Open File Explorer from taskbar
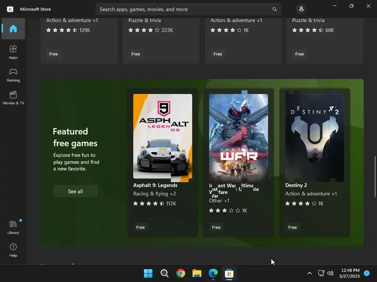The width and height of the screenshot is (377, 282). (x=197, y=273)
